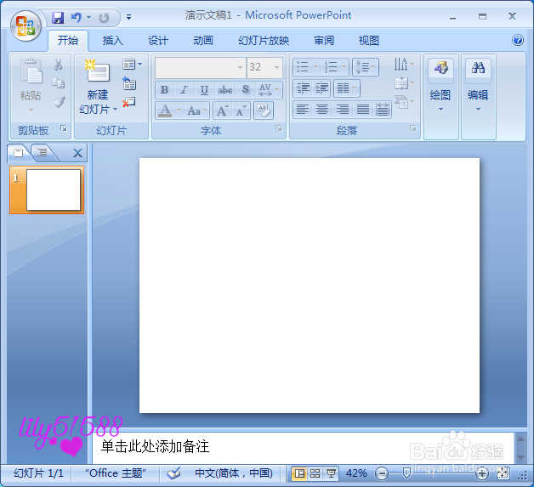Expand the font size 32 dropdown
Image resolution: width=534 pixels, height=487 pixels.
(x=276, y=67)
